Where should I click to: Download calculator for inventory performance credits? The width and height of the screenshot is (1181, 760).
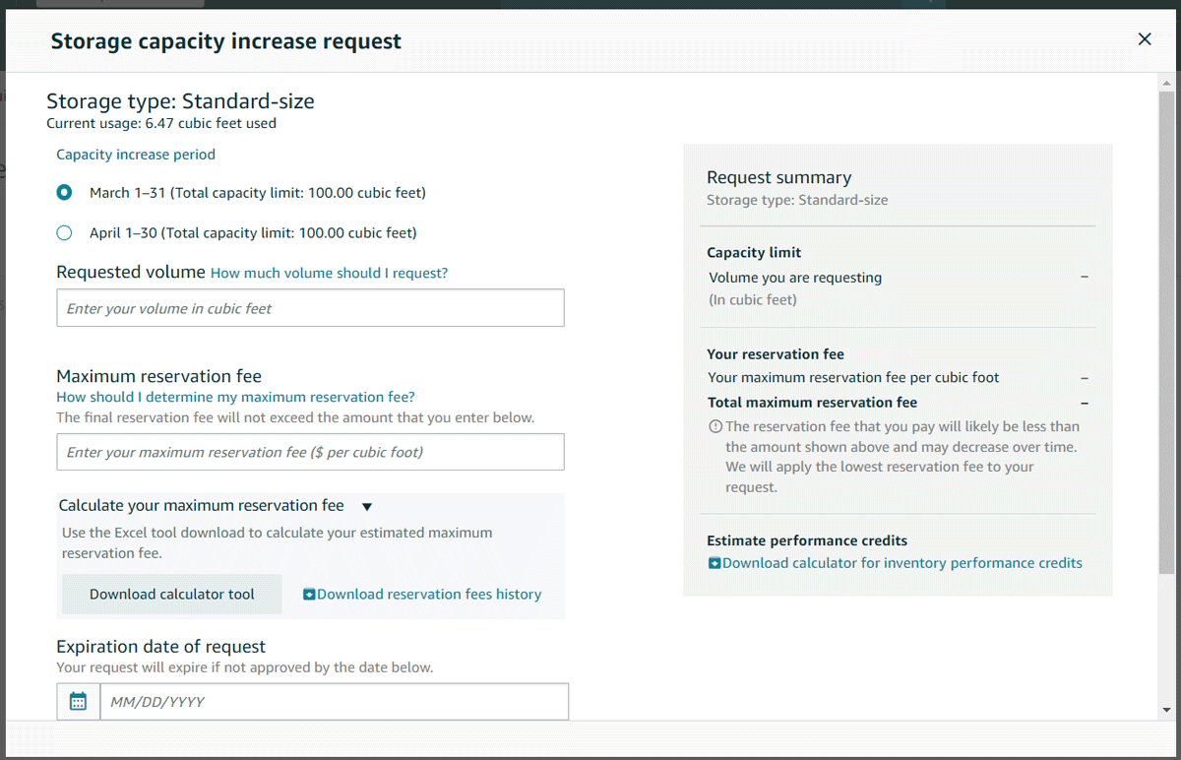pyautogui.click(x=901, y=562)
